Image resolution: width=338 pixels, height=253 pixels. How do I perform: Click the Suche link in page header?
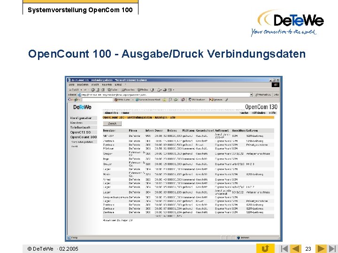244,113
